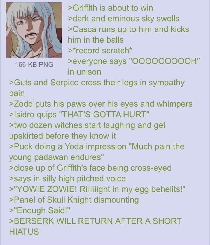Viewport: 210px width, 245px height.
Task: Select the "Enough Said!" quote line
Action: 39,210
